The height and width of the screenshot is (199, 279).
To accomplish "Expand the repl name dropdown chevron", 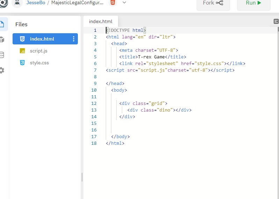I will click(x=124, y=2).
